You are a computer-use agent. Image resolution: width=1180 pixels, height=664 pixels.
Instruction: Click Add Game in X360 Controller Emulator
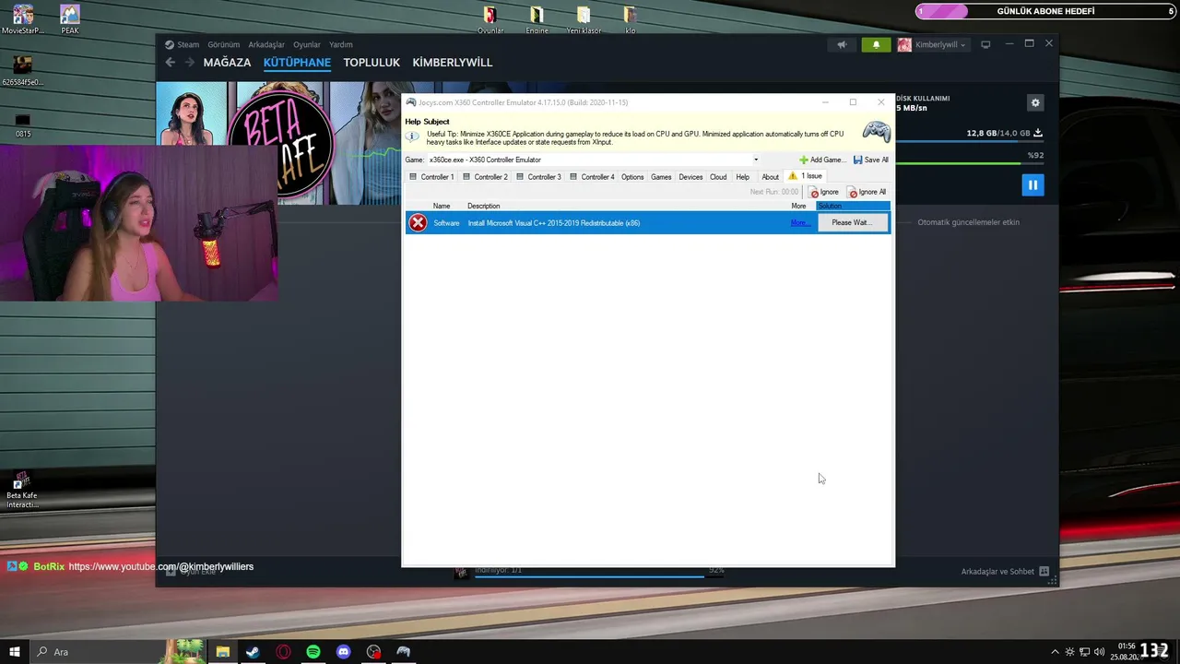tap(821, 160)
